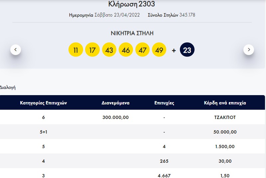
Task: Click the next draw right arrow
Action: (249, 50)
